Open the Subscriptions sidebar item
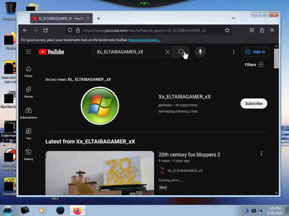 pos(29,113)
